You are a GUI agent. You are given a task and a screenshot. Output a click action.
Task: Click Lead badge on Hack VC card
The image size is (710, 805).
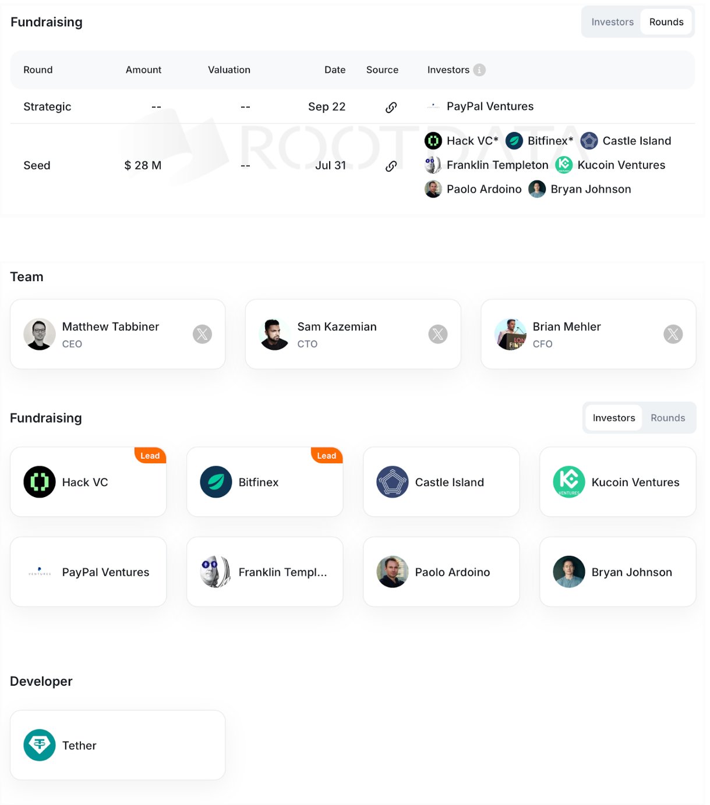[150, 456]
